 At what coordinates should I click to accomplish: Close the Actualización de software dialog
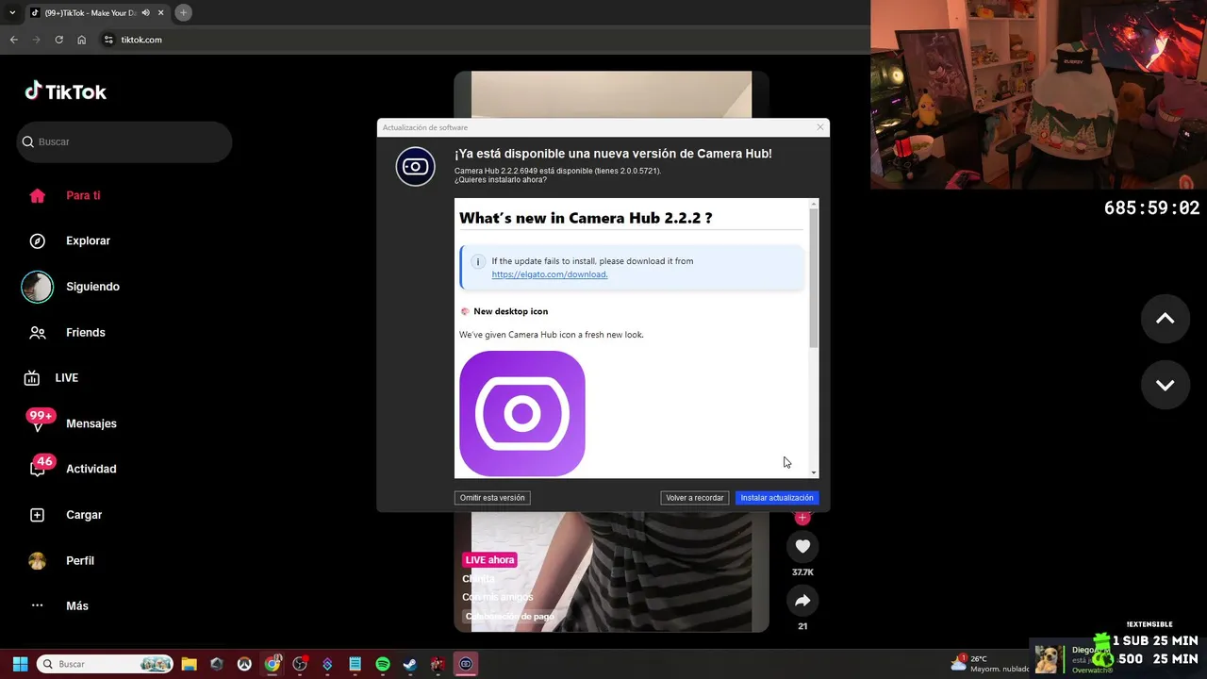coord(819,127)
